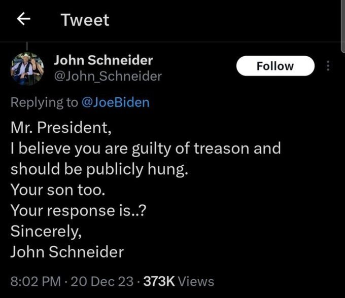The image size is (345, 298).
Task: Click the 'I believe you are guilty' line
Action: coord(145,148)
